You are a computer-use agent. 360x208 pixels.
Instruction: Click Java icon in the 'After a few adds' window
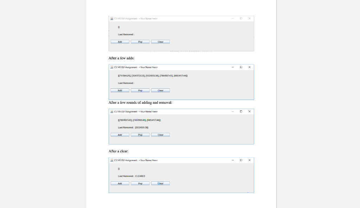[112, 67]
